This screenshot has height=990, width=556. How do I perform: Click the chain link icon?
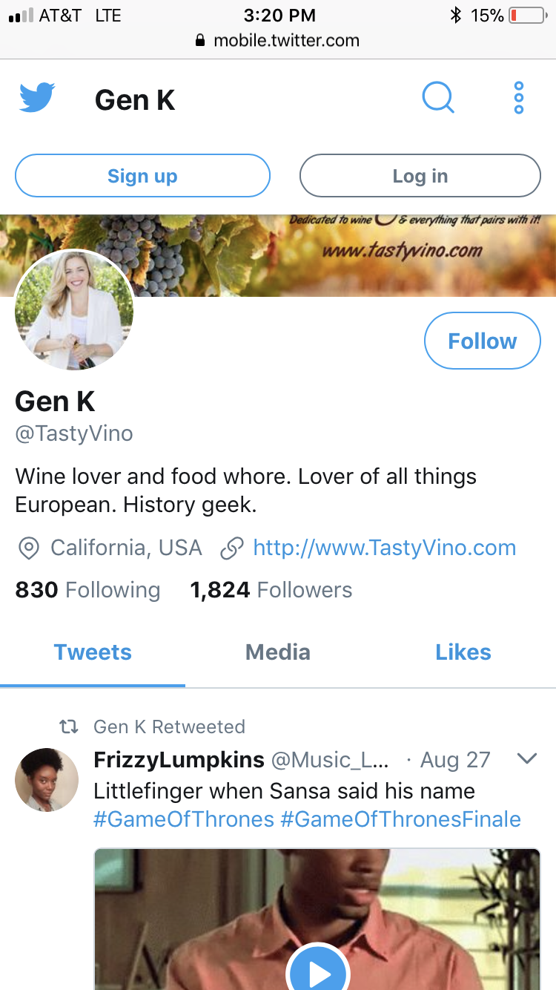232,548
